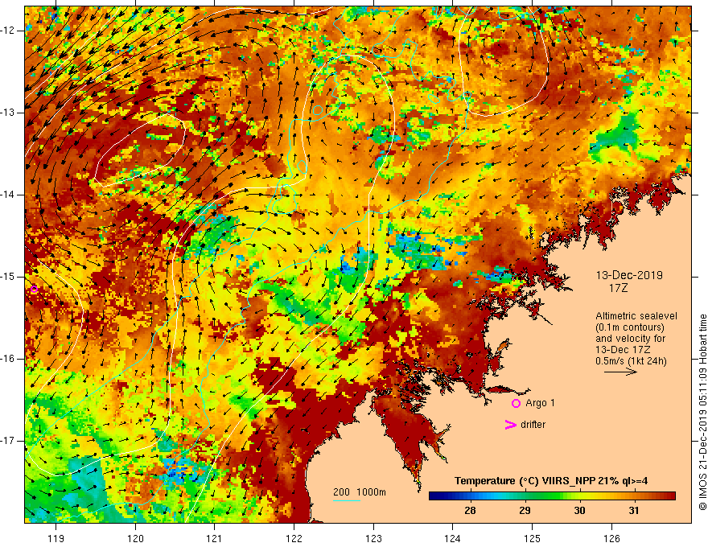708x547 pixels.
Task: Click the longitude label 126
Action: coord(611,538)
